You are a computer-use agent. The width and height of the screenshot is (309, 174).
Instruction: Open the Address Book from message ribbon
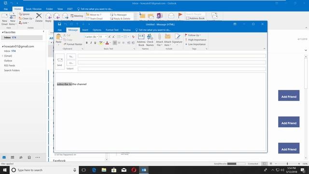coord(141,40)
